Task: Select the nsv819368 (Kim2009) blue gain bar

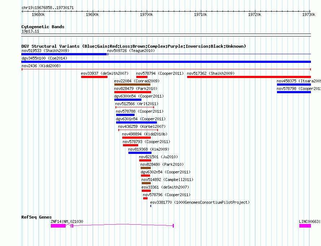Action: (140, 153)
